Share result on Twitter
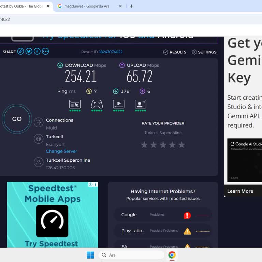 29,52
